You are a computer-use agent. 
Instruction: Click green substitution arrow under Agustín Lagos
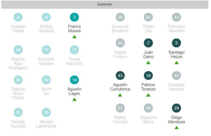pyautogui.click(x=74, y=99)
